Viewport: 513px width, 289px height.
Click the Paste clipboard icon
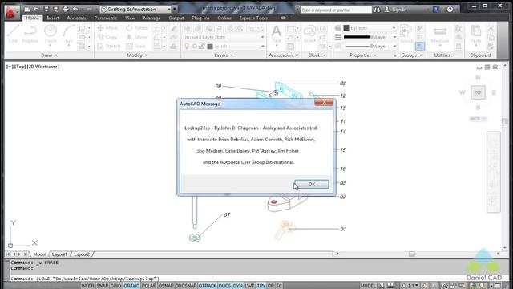[x=475, y=34]
